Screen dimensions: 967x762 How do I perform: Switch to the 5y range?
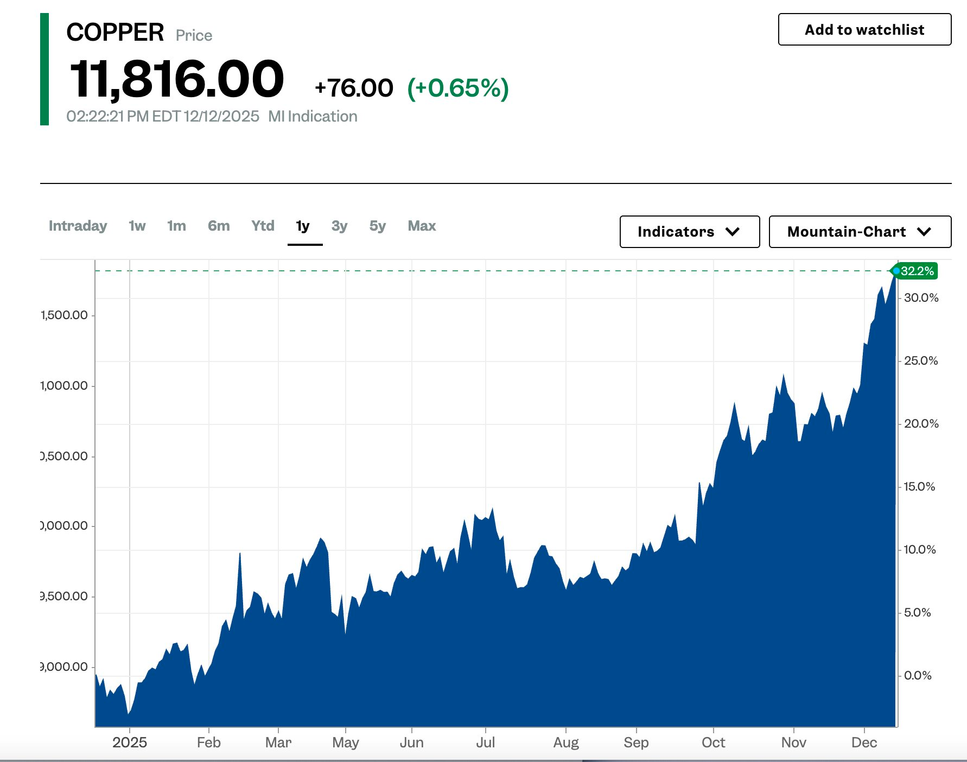click(378, 226)
